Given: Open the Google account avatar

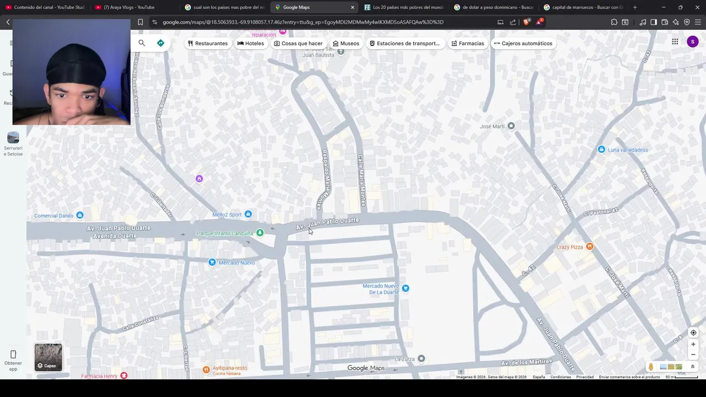Looking at the screenshot, I should [x=693, y=42].
